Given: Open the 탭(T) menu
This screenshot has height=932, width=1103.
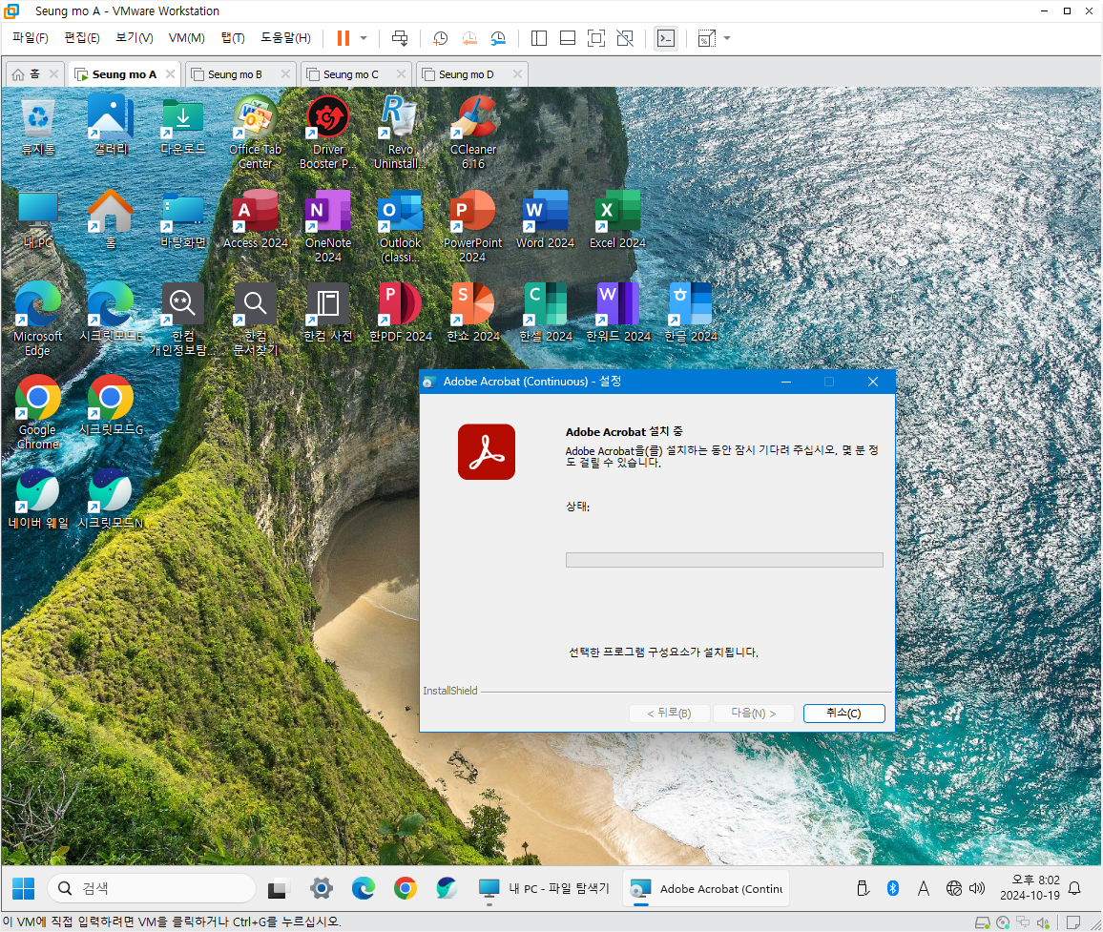Looking at the screenshot, I should (233, 37).
